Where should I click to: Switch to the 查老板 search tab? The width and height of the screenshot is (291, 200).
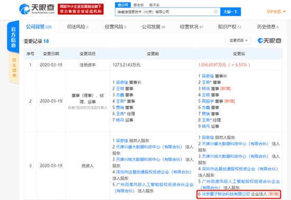139,5
